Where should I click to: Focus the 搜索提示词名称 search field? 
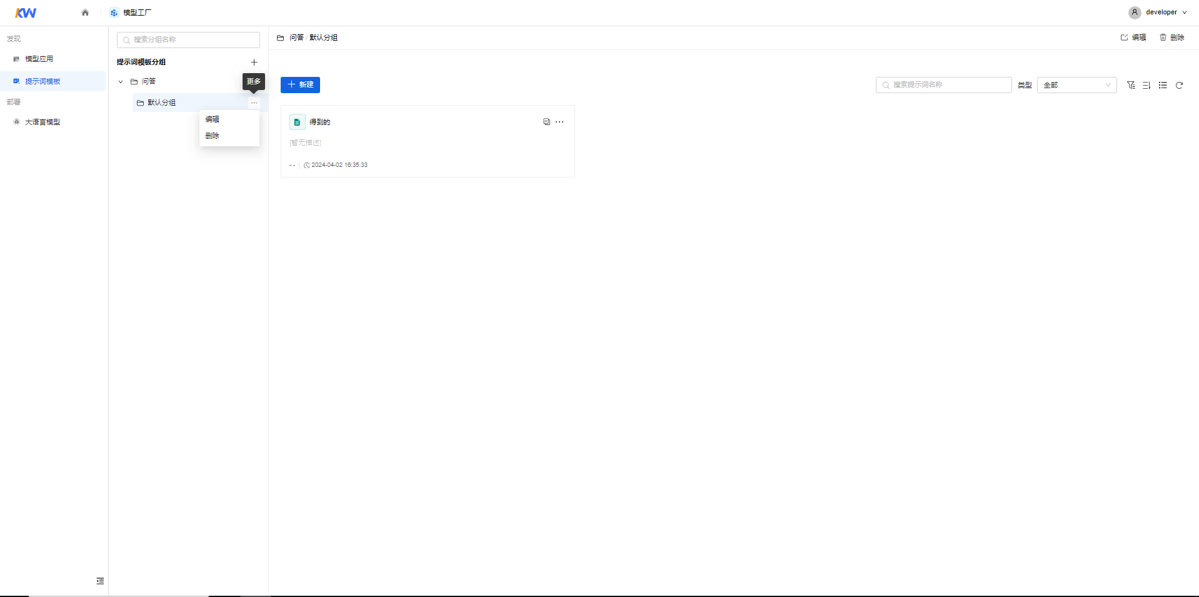coord(943,85)
